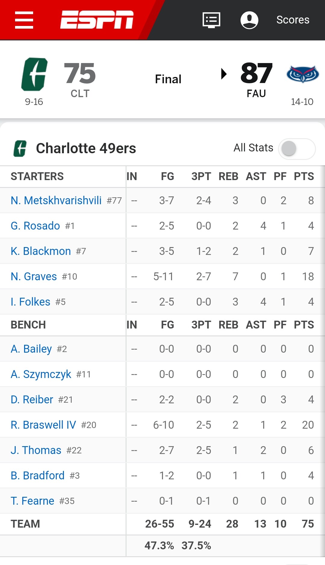Tap the small Charlotte 49ers logo in the box score header
The width and height of the screenshot is (325, 565).
tap(20, 148)
